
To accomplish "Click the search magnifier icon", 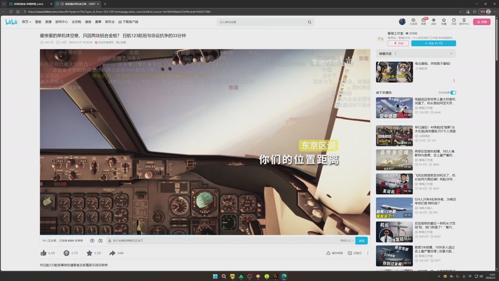I will [309, 22].
